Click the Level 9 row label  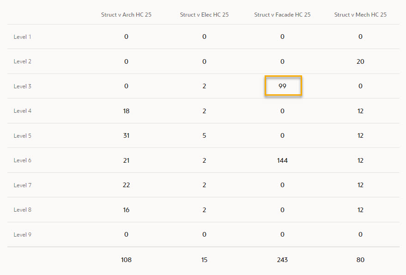pos(22,235)
